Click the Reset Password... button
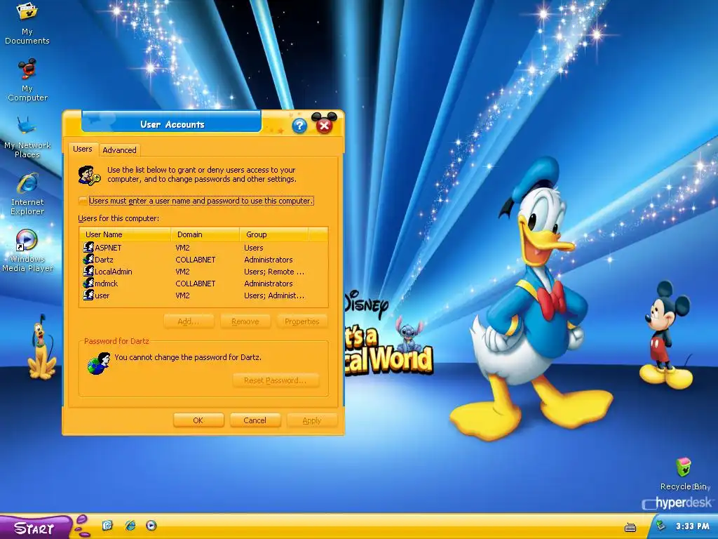The height and width of the screenshot is (539, 718). pos(276,380)
